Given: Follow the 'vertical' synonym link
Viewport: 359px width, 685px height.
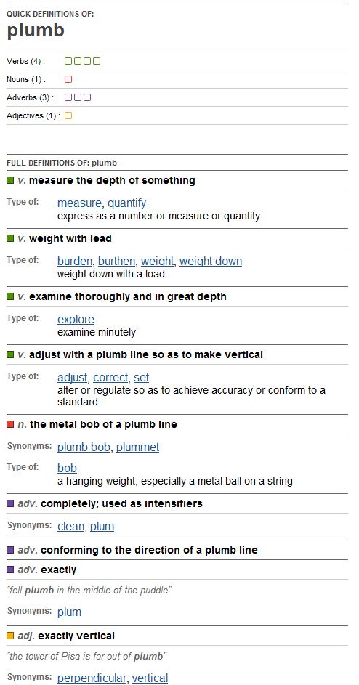Looking at the screenshot, I should [150, 678].
